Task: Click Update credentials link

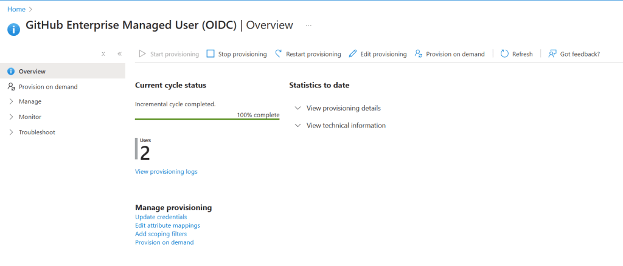Action: [x=161, y=217]
